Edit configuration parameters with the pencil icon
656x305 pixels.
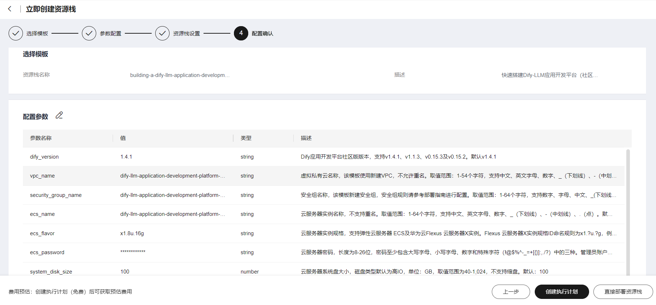[x=59, y=115]
